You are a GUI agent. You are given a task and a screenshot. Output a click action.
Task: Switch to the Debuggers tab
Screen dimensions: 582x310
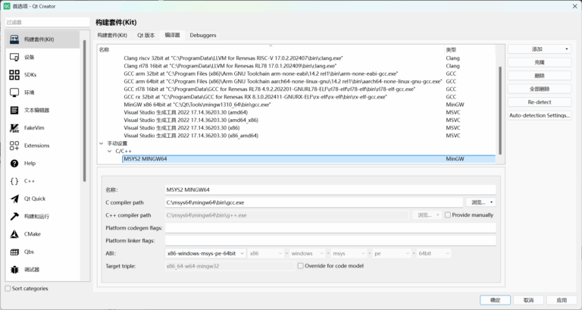[x=202, y=35]
